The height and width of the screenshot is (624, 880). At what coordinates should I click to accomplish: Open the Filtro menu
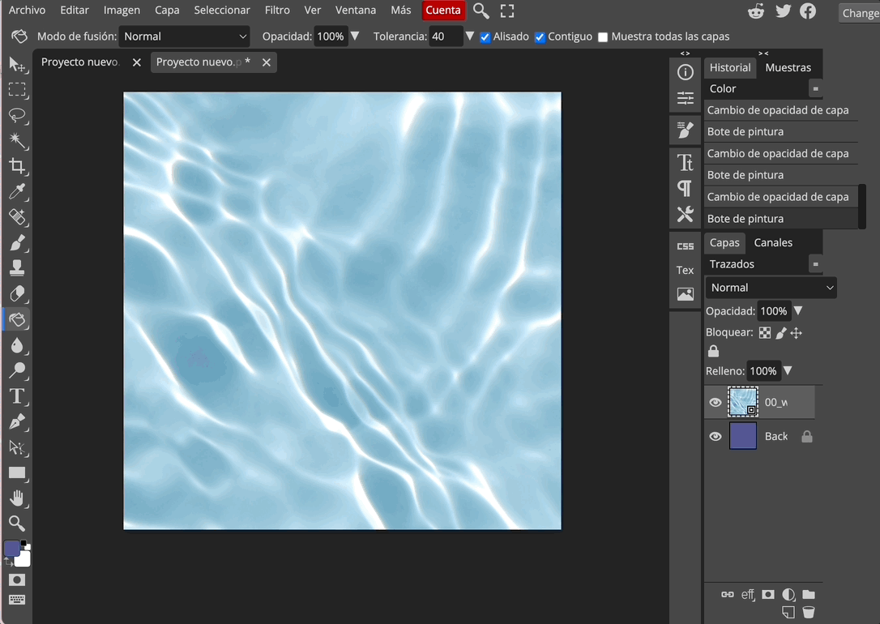coord(277,11)
